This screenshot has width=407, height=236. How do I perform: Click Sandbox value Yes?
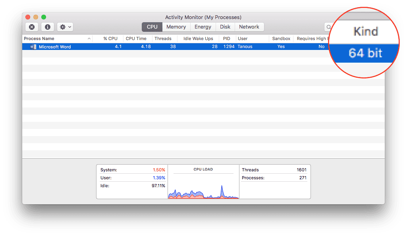click(x=281, y=47)
